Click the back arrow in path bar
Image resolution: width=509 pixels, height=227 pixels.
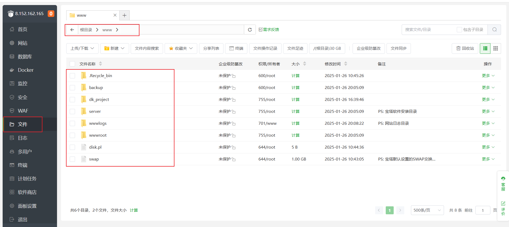click(x=72, y=30)
